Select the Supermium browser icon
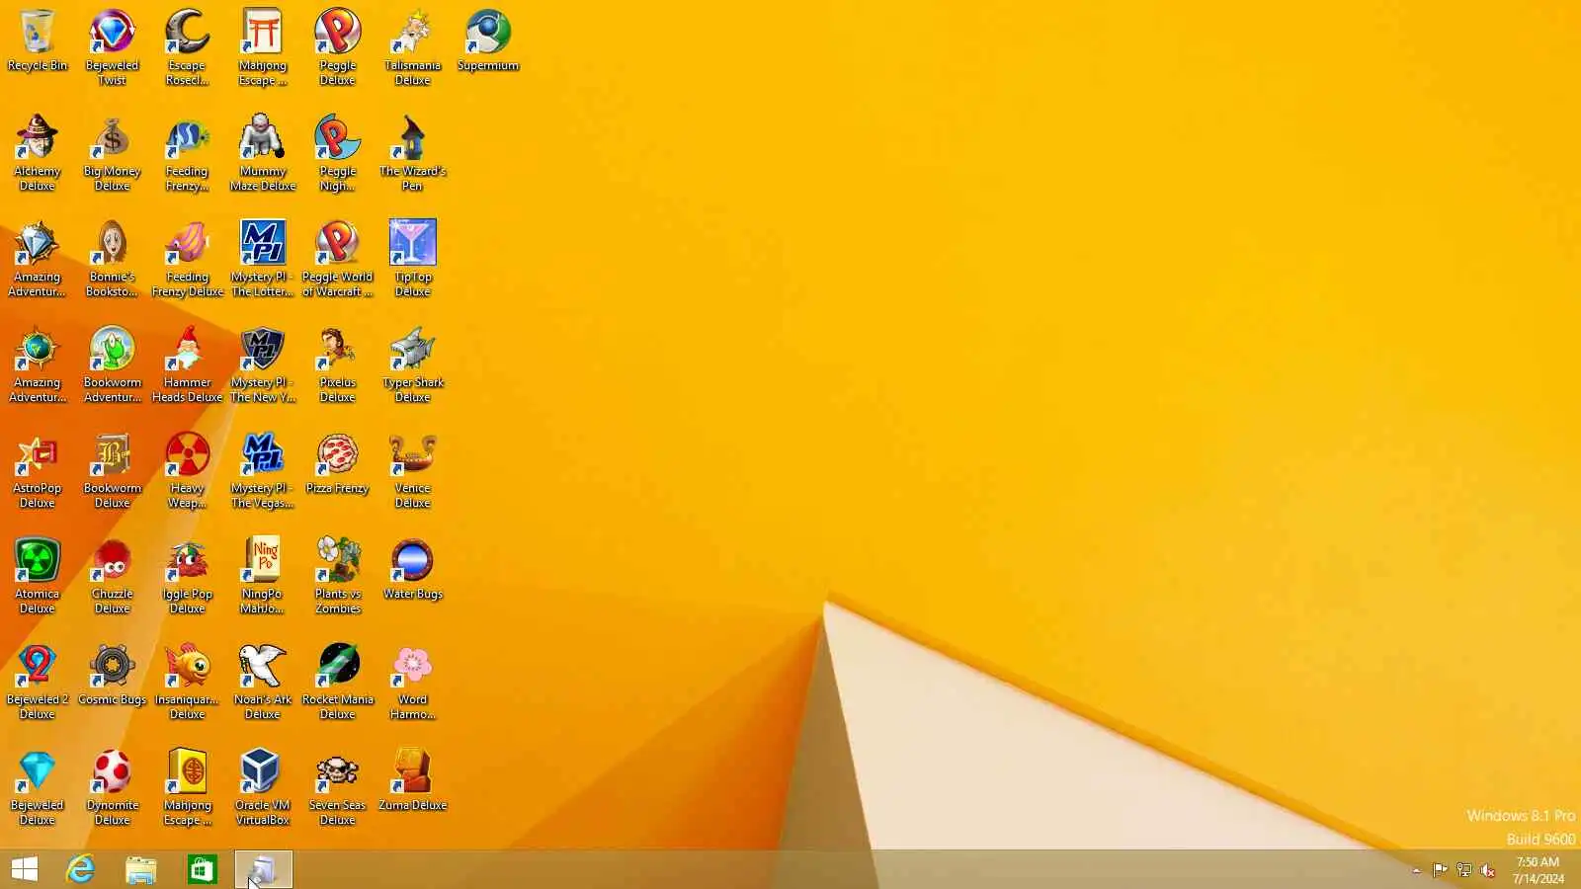1581x889 pixels. [488, 41]
